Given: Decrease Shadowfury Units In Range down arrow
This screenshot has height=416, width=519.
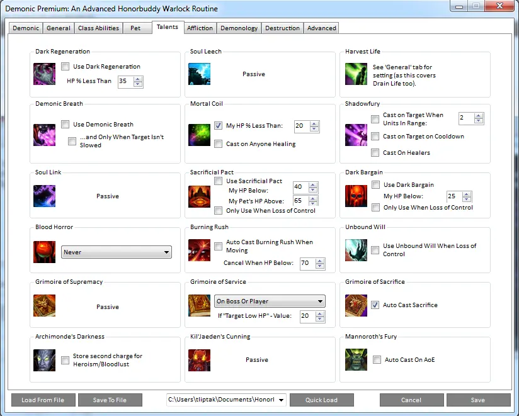Looking at the screenshot, I should pos(478,121).
